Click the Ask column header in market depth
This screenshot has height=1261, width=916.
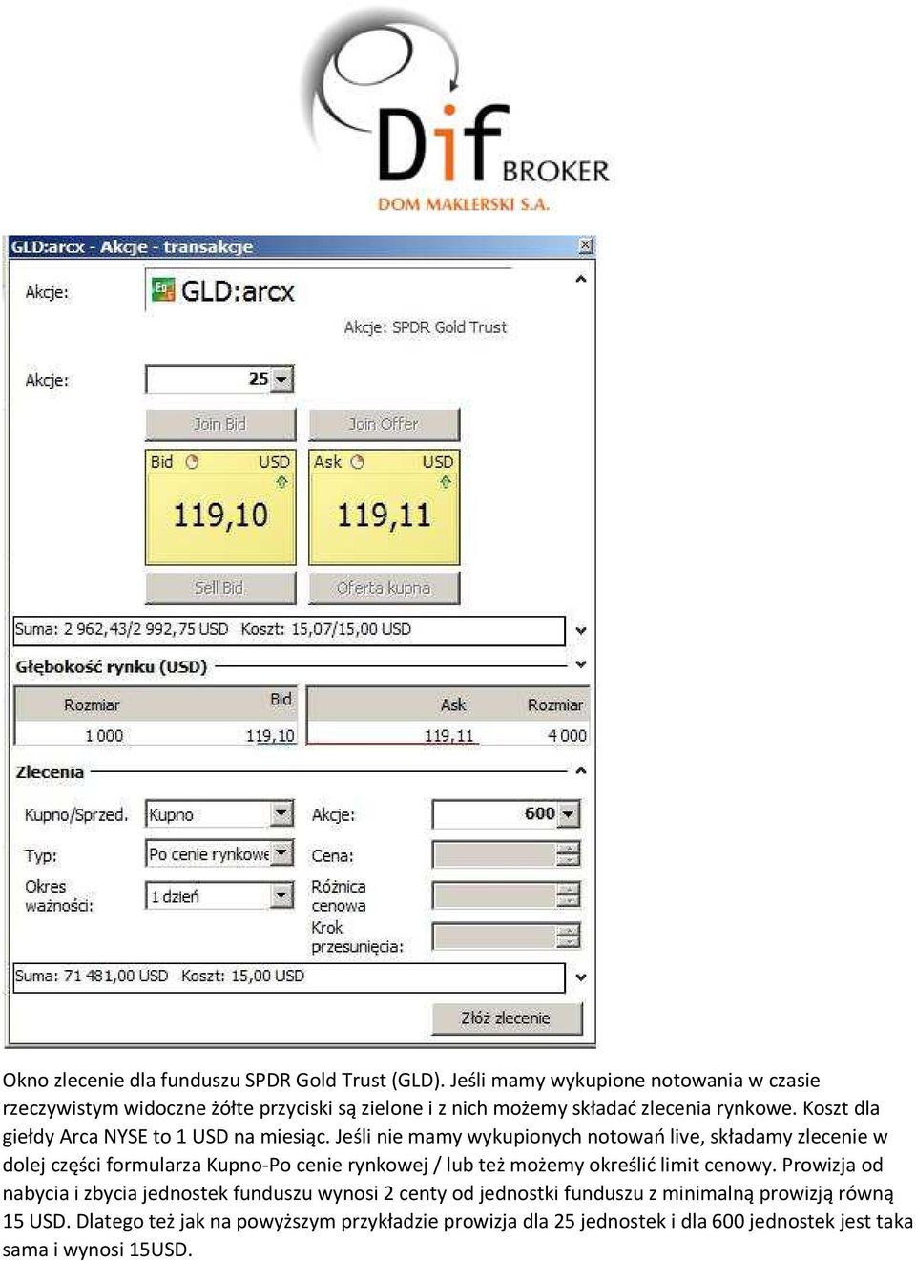pos(453,705)
